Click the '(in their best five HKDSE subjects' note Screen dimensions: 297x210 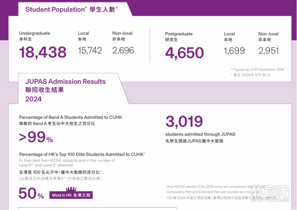tap(67, 160)
